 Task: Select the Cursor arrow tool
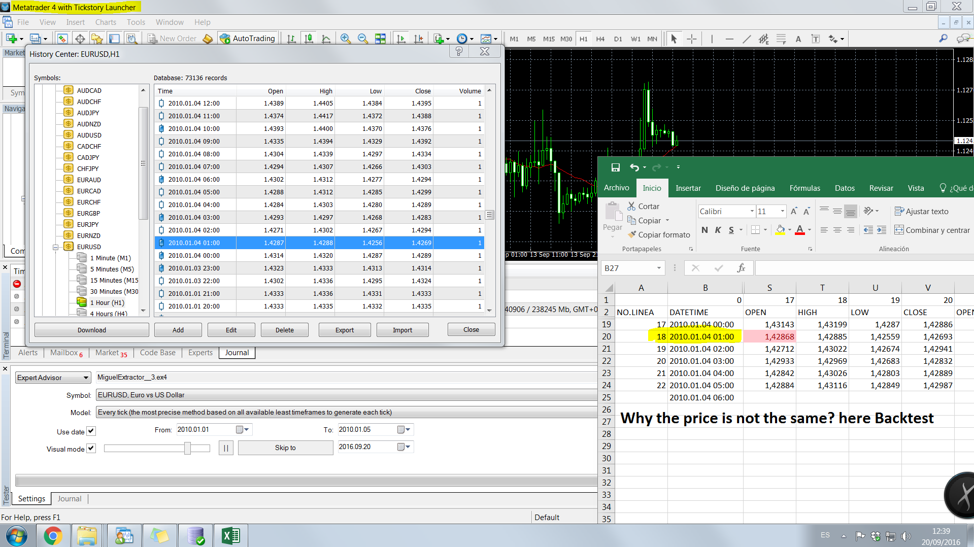tap(674, 39)
